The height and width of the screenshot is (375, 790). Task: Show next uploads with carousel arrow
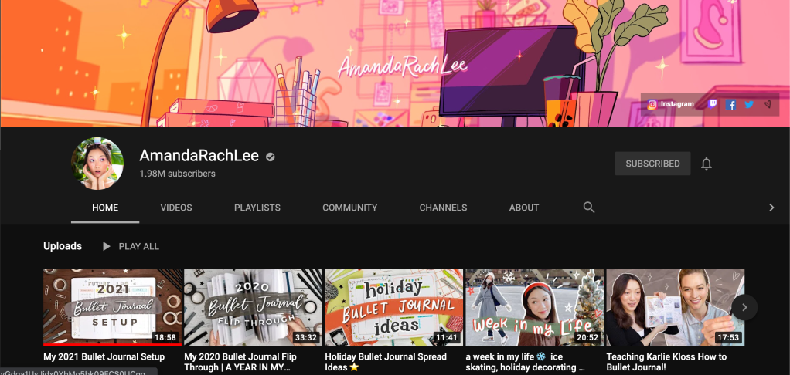click(744, 307)
